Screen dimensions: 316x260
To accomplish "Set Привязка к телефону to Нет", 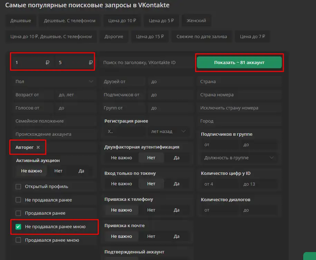I will (x=151, y=210).
